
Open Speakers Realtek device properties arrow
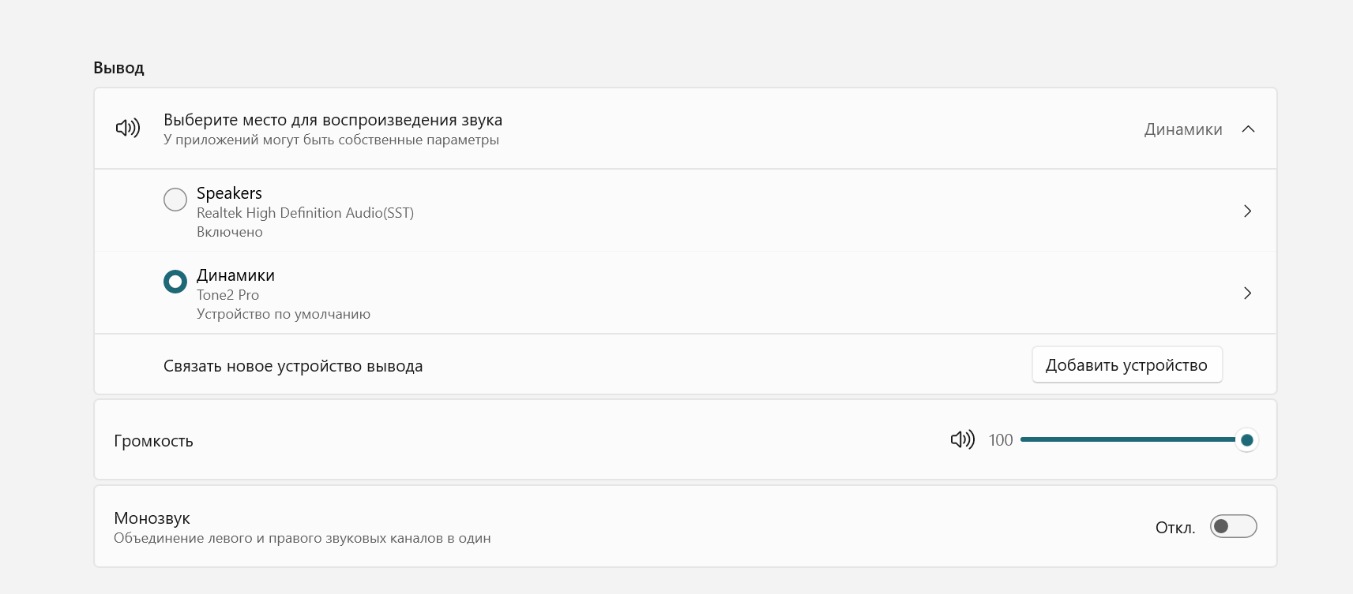pos(1247,211)
